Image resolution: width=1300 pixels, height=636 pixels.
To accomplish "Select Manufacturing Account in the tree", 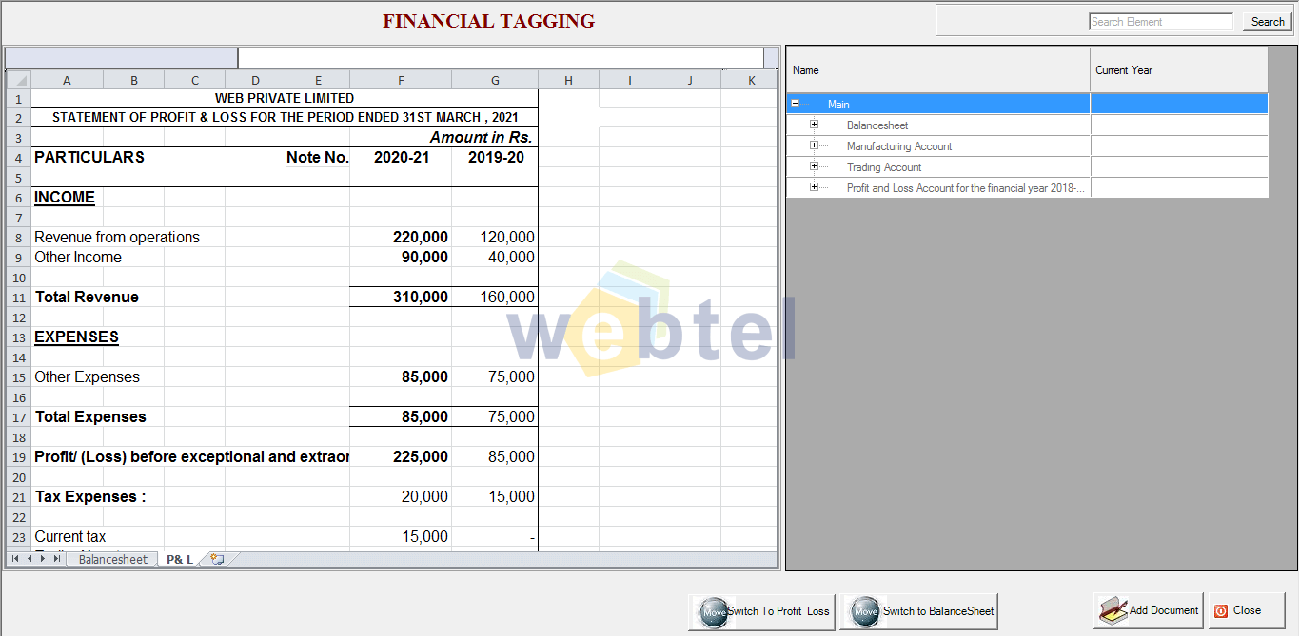I will [899, 146].
